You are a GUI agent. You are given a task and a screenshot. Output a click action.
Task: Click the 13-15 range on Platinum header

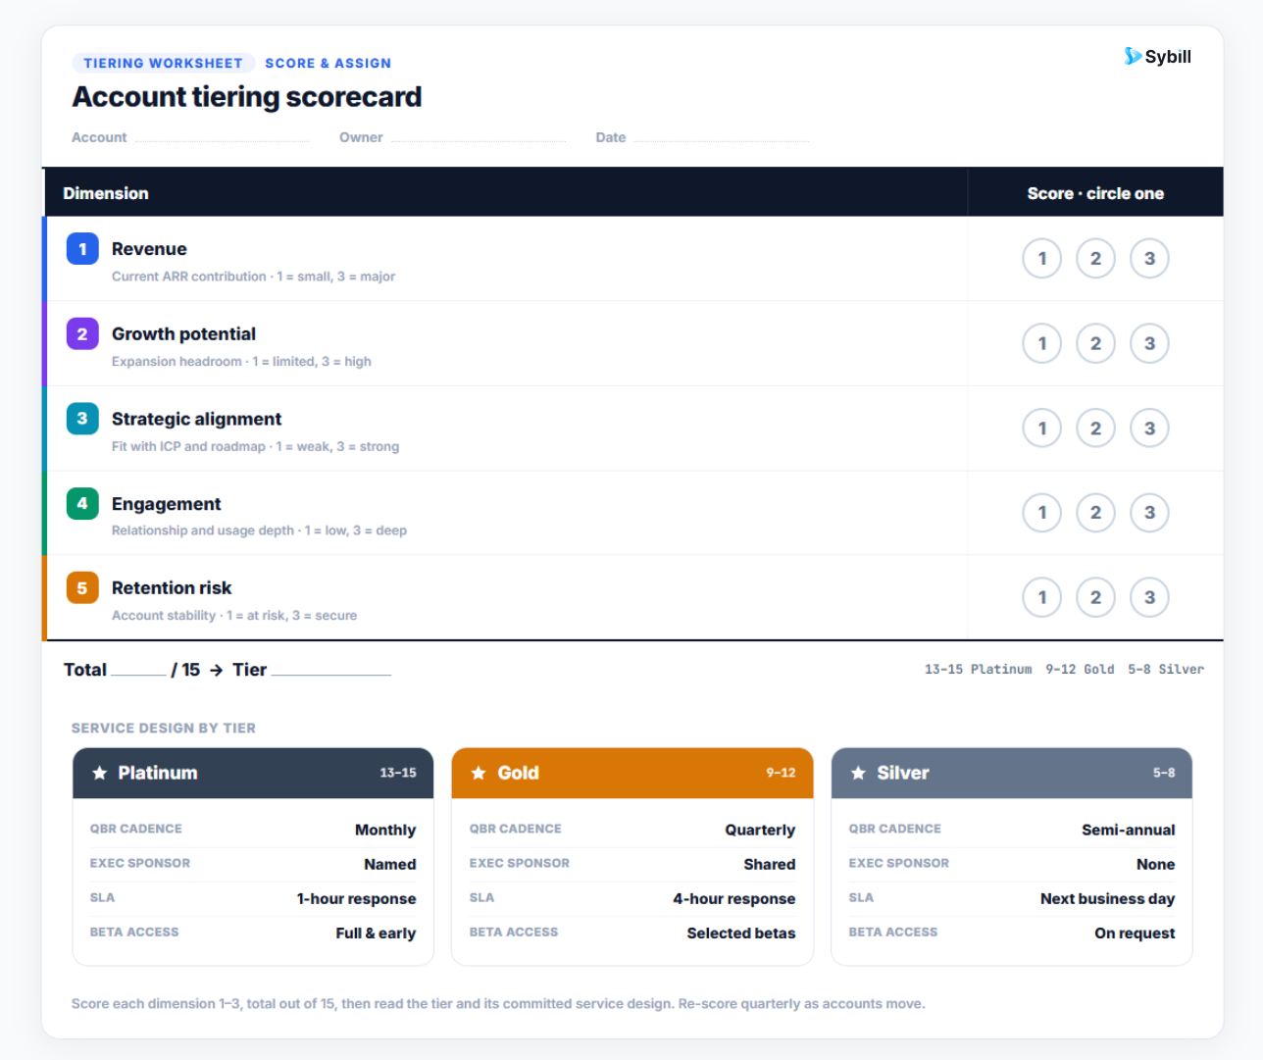pyautogui.click(x=398, y=773)
